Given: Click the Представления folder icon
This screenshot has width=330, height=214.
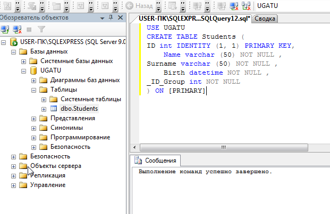Looking at the screenshot, I should click(x=44, y=118).
